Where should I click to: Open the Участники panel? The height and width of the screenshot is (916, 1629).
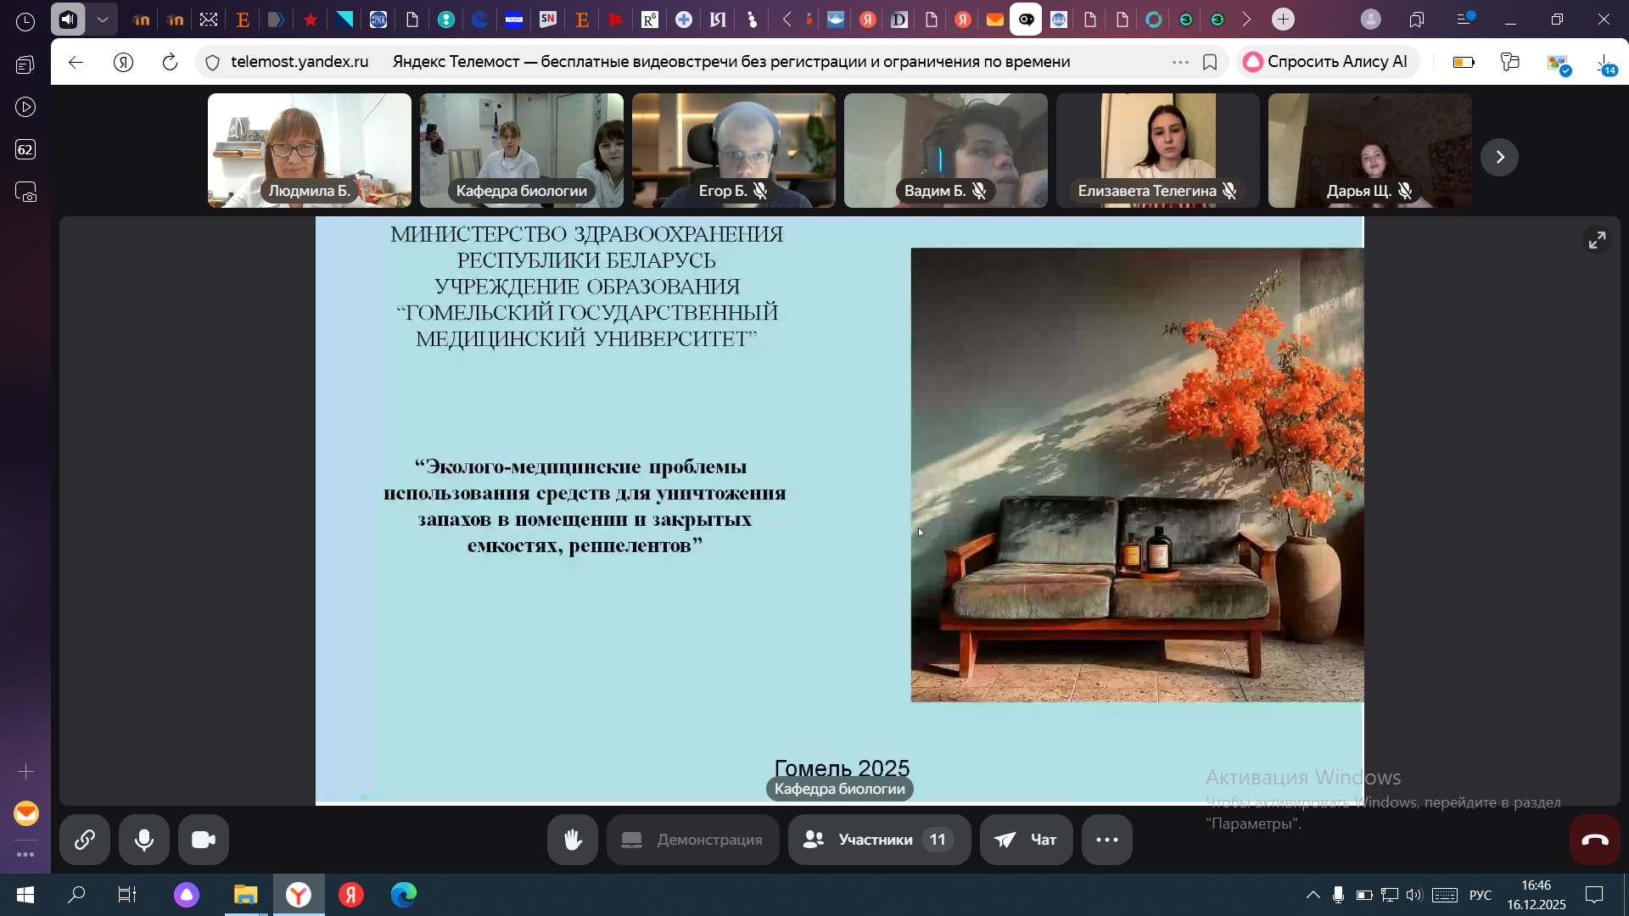click(x=879, y=840)
